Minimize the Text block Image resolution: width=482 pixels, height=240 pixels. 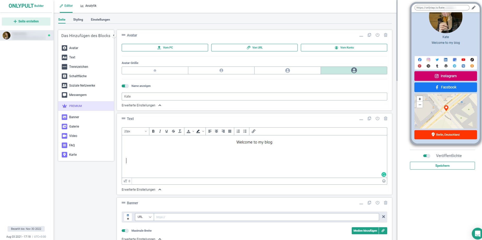(361, 119)
